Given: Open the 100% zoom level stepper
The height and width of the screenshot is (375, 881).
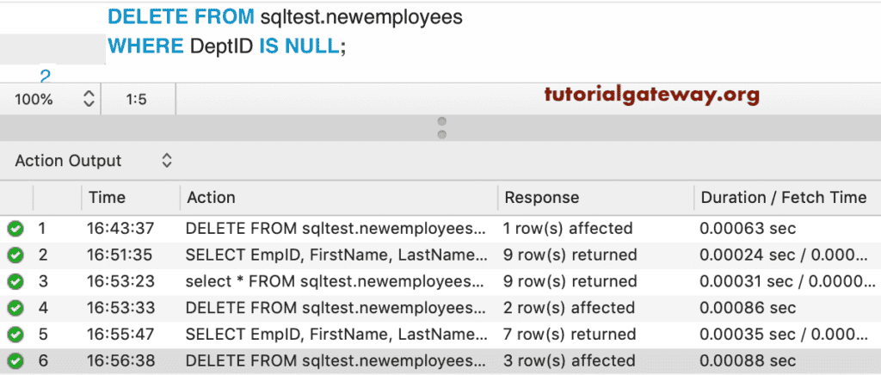Looking at the screenshot, I should point(88,99).
